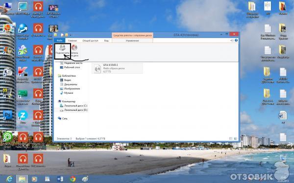Open the Общий доступ ribbon tab

[90, 41]
